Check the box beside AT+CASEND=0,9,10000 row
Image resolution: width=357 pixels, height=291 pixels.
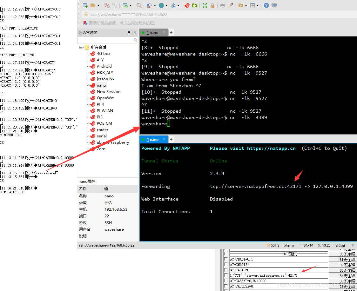click(x=226, y=281)
